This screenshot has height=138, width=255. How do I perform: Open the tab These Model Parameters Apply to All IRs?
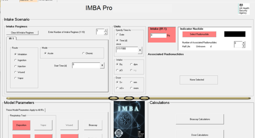tap(25, 110)
